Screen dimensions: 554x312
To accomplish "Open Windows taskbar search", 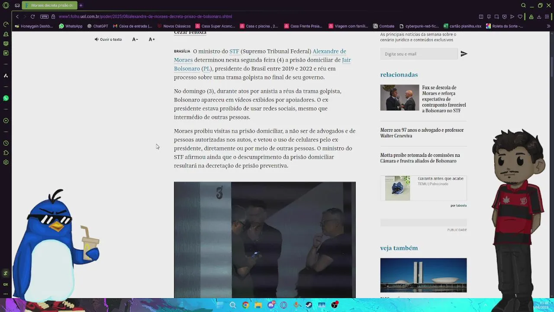I will point(233,305).
